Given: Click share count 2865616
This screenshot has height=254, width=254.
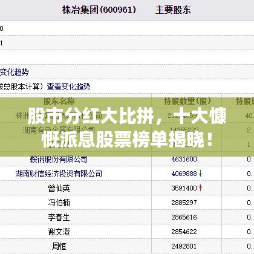Looking at the screenshot, I should [184, 217].
